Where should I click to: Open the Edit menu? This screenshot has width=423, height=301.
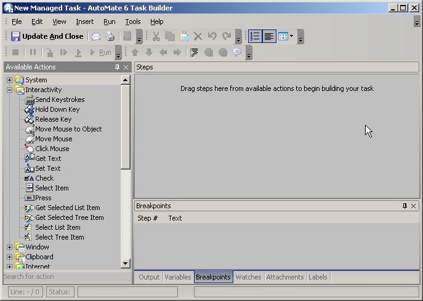(x=37, y=21)
